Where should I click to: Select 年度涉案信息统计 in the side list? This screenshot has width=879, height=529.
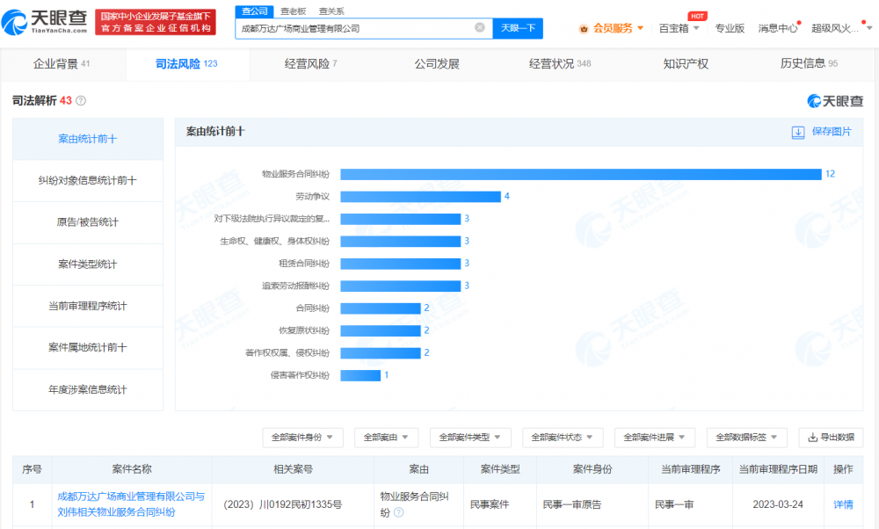(88, 389)
